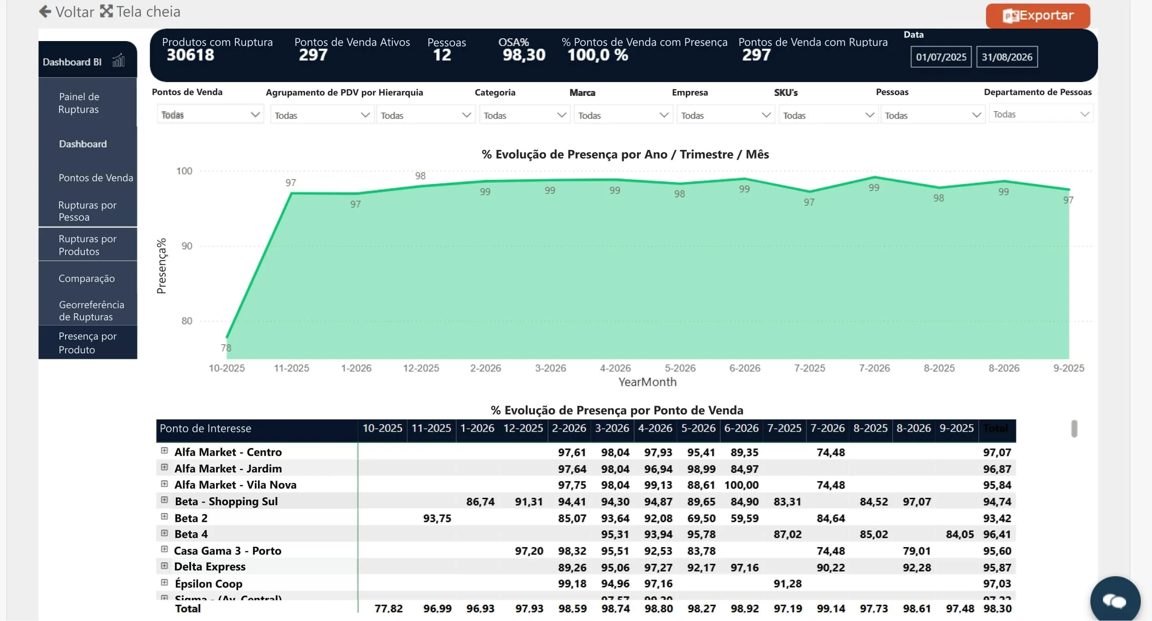Click the Tela cheia link
This screenshot has height=621, width=1152.
pos(140,12)
